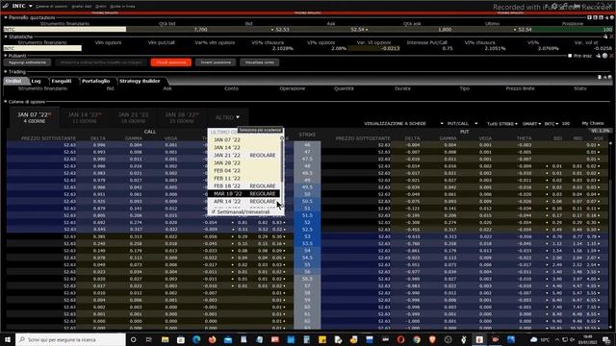
Task: Open the INTC ticker dropdown arrow
Action: click(x=31, y=6)
